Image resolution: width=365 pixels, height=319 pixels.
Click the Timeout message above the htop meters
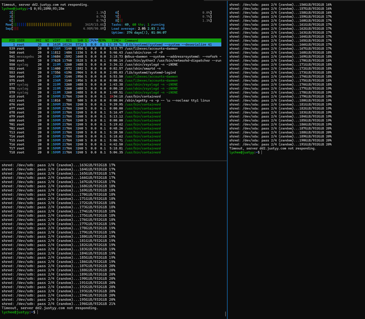coord(45,5)
